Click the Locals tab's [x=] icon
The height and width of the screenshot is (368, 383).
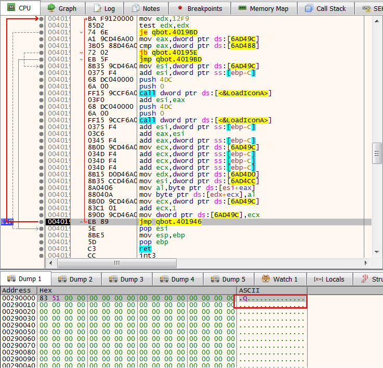point(318,279)
